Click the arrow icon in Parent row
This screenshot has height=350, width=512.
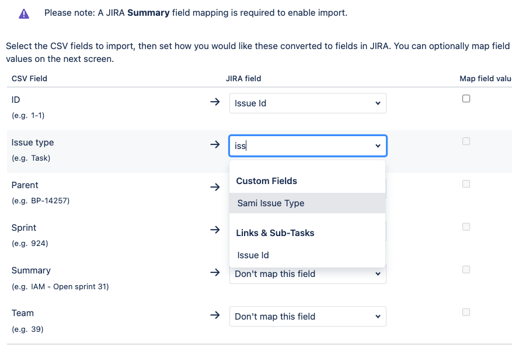coord(215,187)
